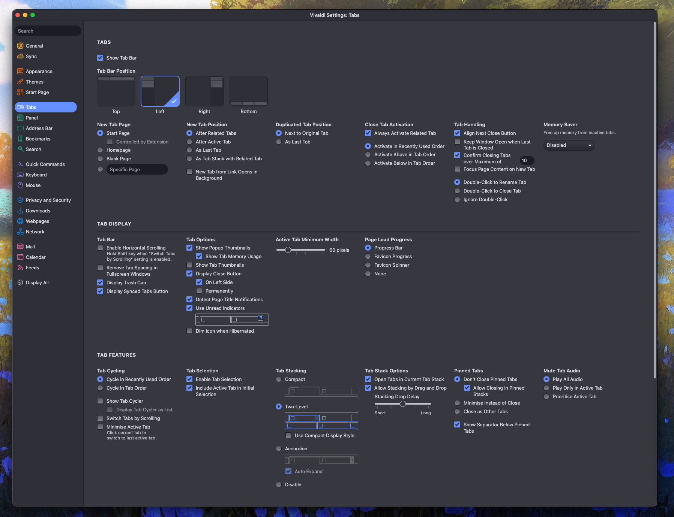Open the Downloads settings section
674x517 pixels.
(38, 211)
